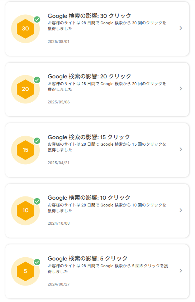The image size is (195, 302).
Task: Click green checkmark on 30 badge
Action: (37, 19)
